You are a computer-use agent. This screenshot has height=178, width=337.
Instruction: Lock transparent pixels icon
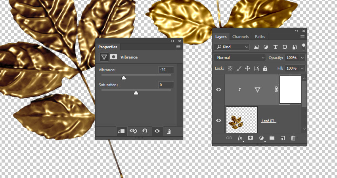click(230, 68)
